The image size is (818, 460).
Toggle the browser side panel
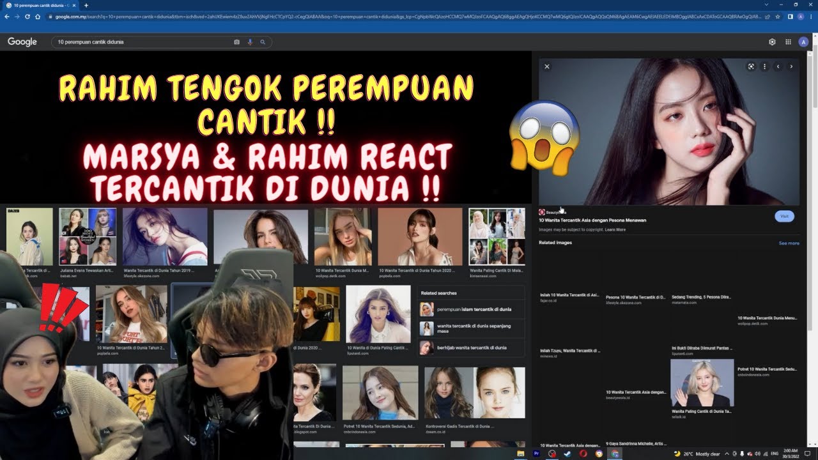pos(791,17)
